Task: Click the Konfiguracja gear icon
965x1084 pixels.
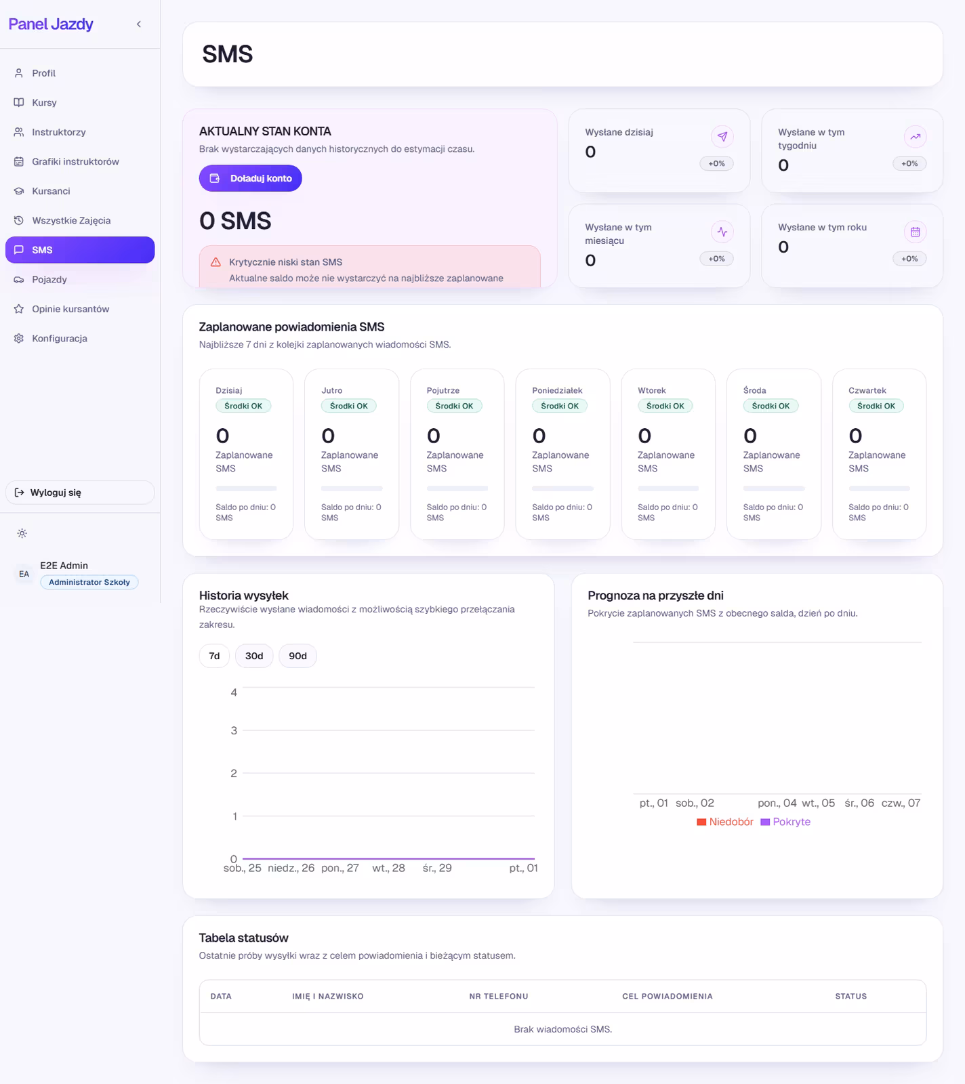Action: tap(19, 338)
